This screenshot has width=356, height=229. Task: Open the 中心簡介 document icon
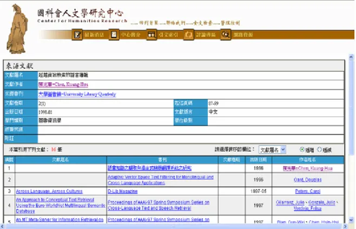[114, 35]
